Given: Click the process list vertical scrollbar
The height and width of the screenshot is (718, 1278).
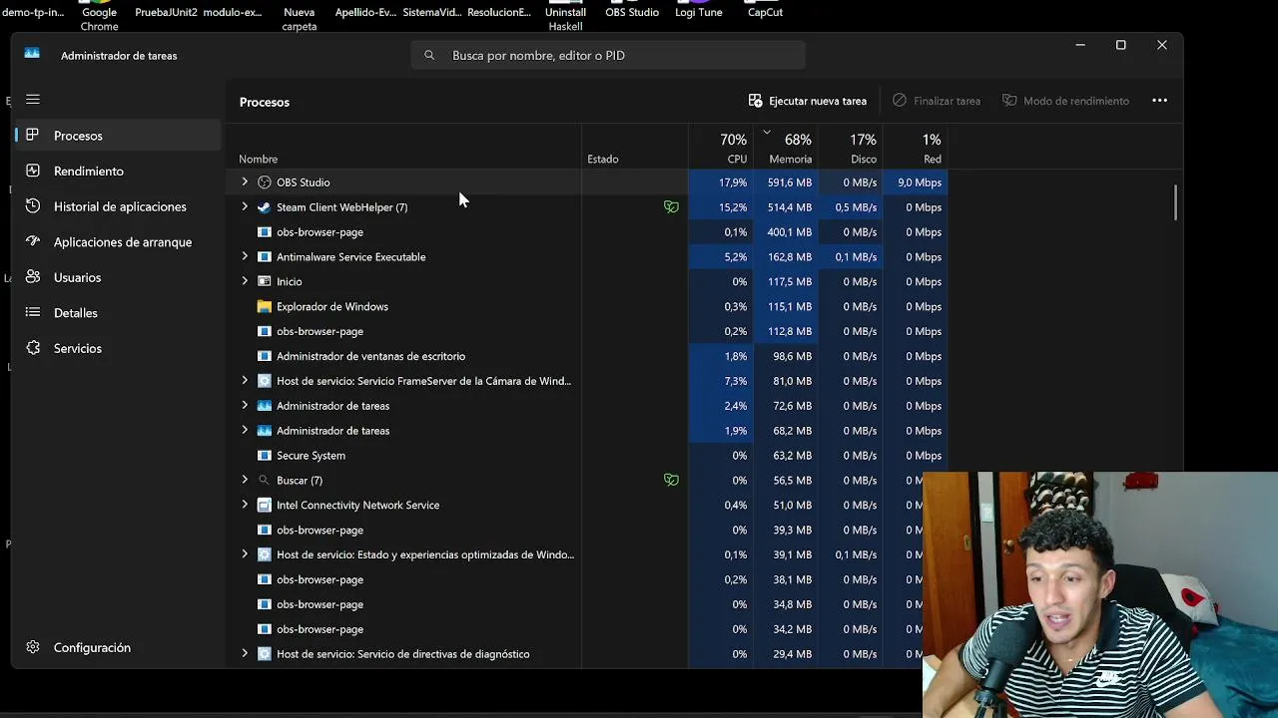Looking at the screenshot, I should [x=1175, y=203].
